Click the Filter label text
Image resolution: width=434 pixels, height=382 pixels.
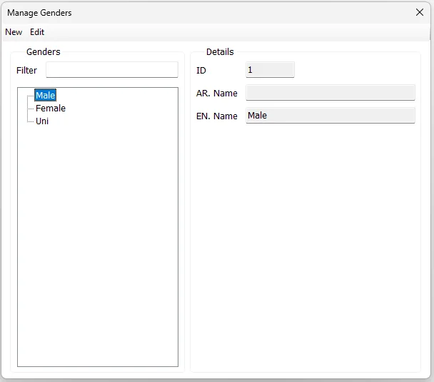tap(26, 70)
